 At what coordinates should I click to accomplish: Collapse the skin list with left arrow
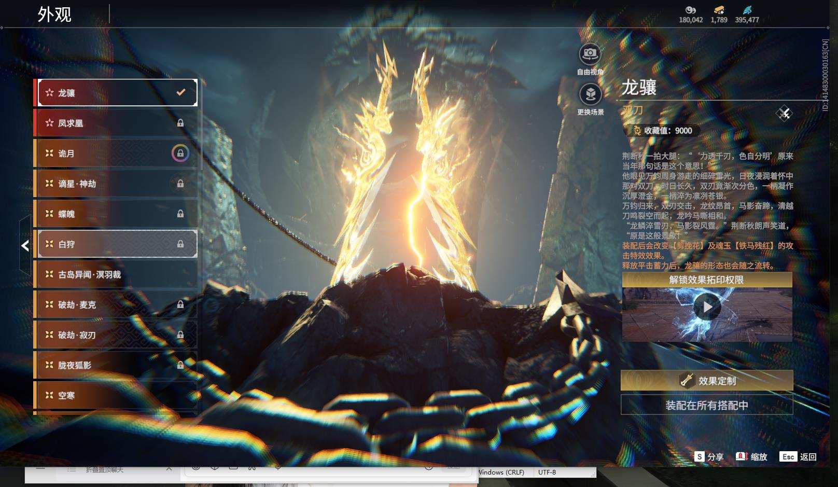pyautogui.click(x=25, y=246)
